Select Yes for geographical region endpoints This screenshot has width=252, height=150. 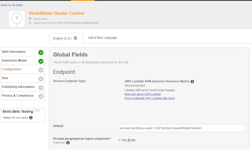coord(119,140)
